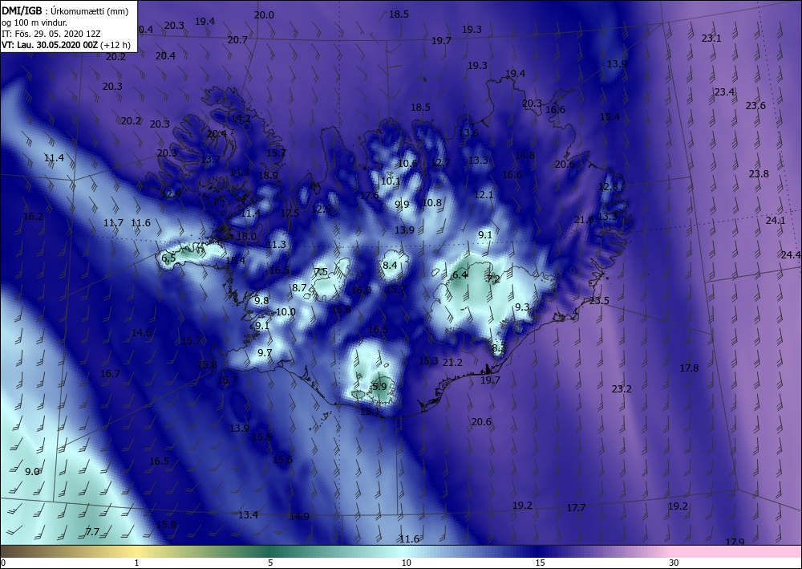Click the 23.6 value label
The height and width of the screenshot is (569, 802).
pyautogui.click(x=755, y=106)
